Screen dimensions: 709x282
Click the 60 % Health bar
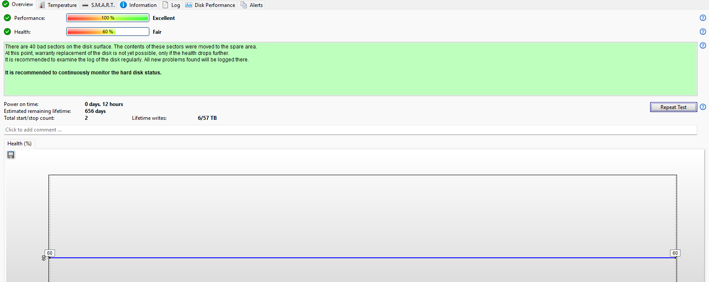point(108,32)
